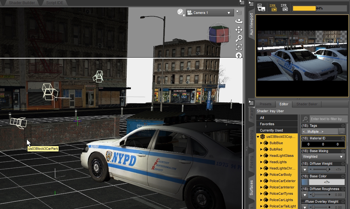Open the Diffuse Weight map dropdown arrow
This screenshot has width=350, height=209.
(x=305, y=169)
